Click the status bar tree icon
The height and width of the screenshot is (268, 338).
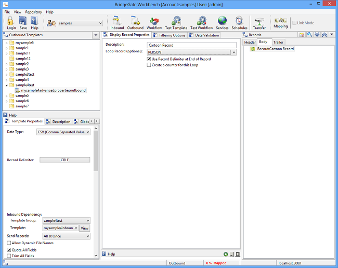click(5, 263)
